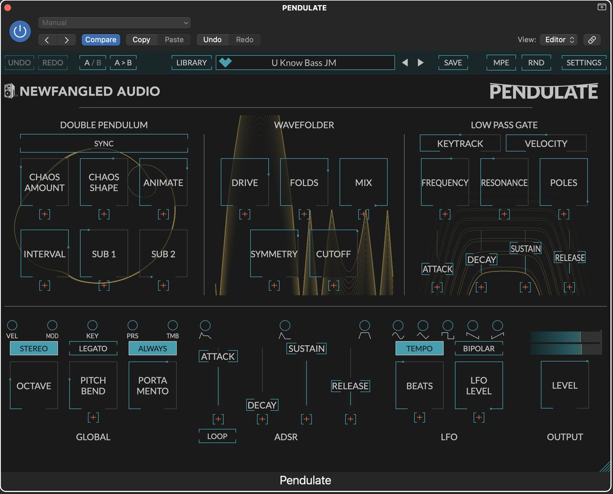The image size is (613, 494).
Task: Click SAVE to store the preset
Action: tap(453, 62)
